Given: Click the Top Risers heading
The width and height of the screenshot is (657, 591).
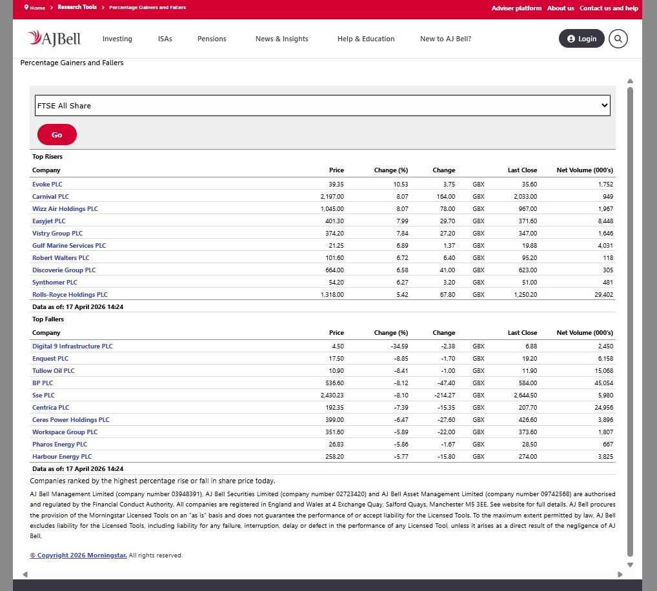Looking at the screenshot, I should click(x=47, y=156).
